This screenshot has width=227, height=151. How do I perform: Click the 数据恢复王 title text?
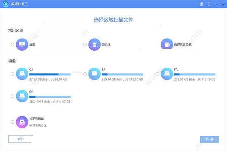tap(19, 4)
